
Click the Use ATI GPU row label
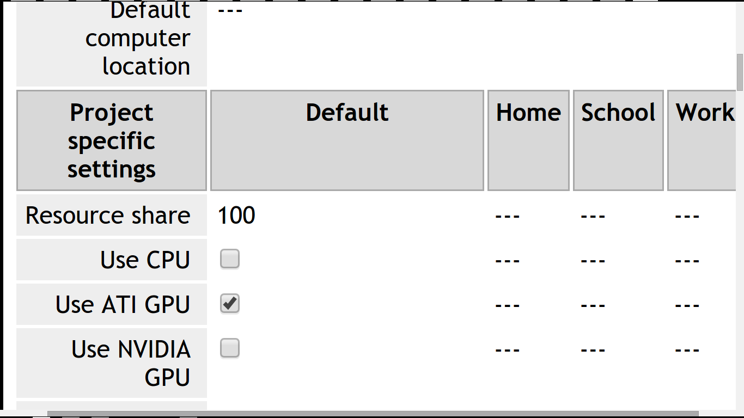click(122, 304)
